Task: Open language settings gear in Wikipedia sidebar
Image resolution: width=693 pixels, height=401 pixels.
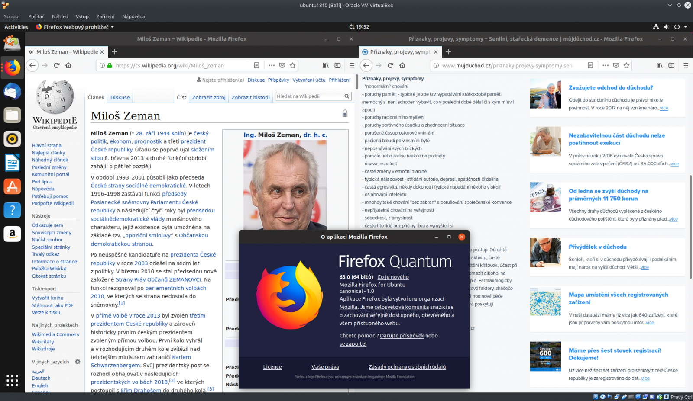Action: coord(78,362)
